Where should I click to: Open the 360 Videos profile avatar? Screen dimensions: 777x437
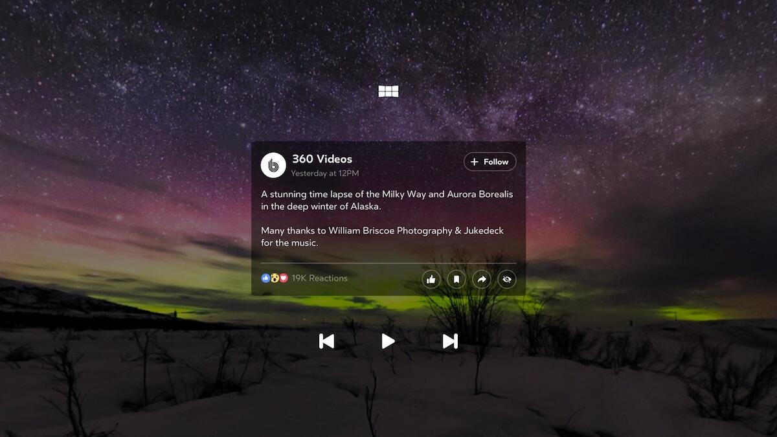[273, 165]
